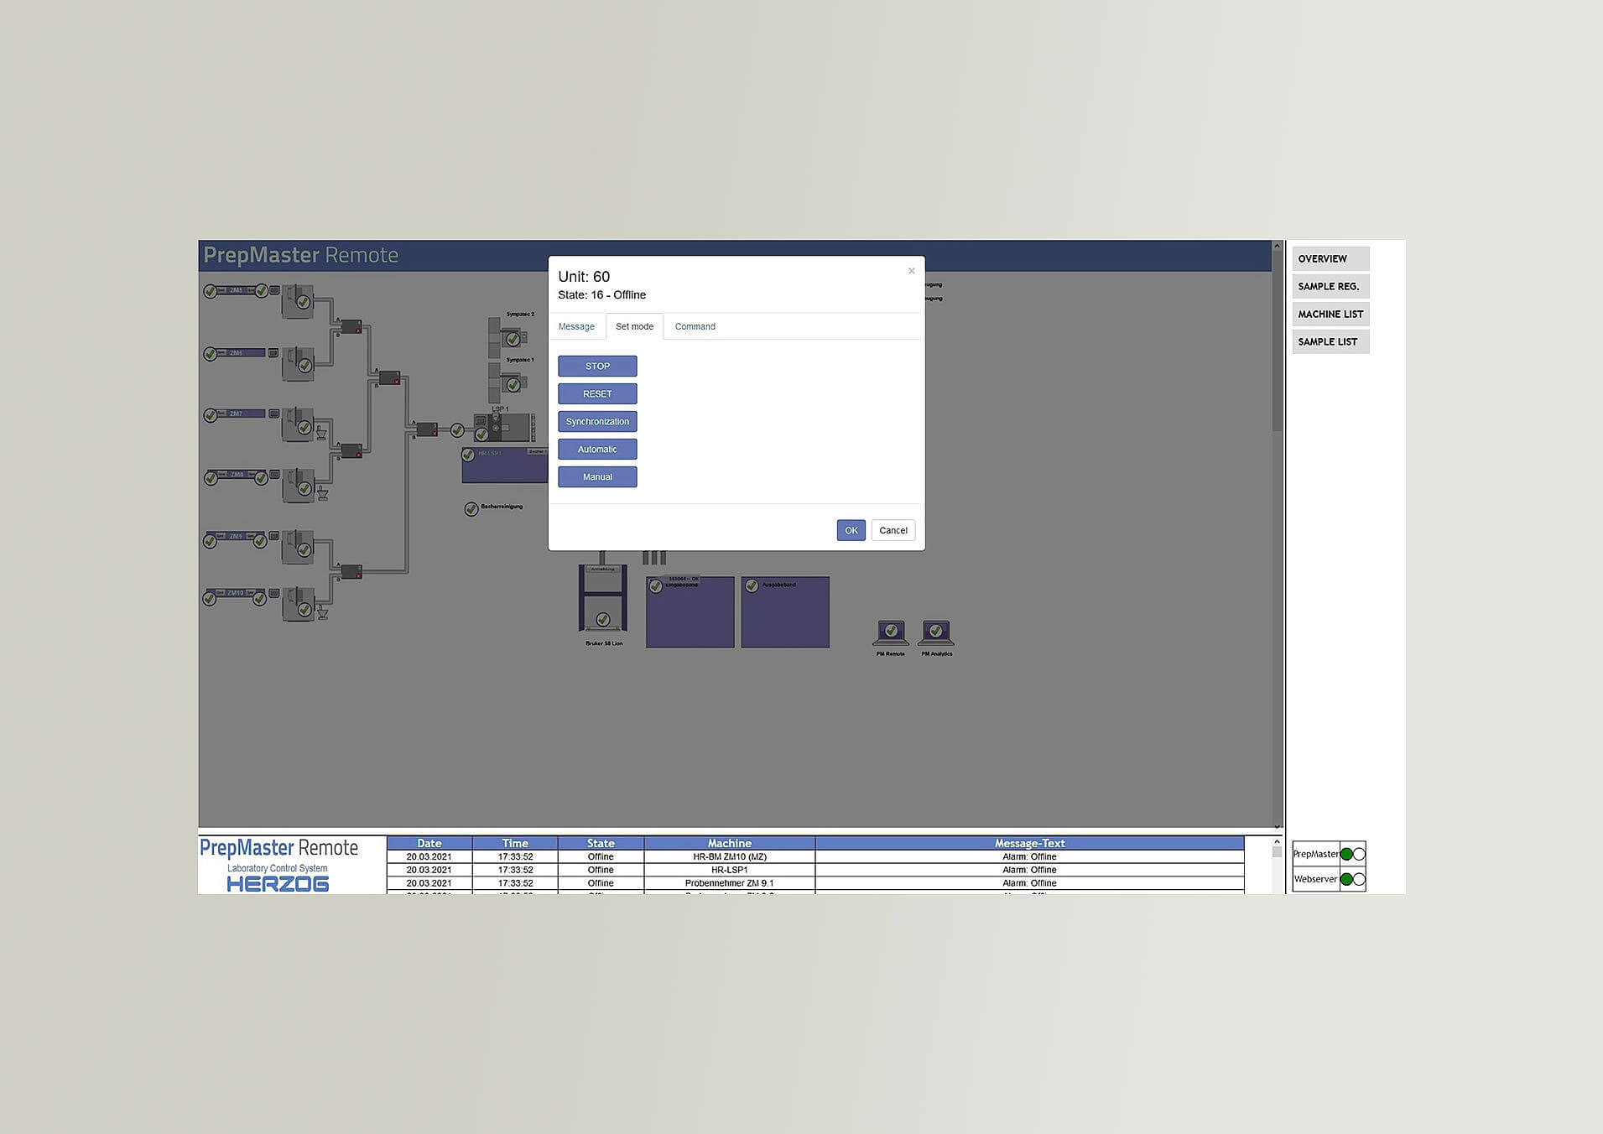Image resolution: width=1603 pixels, height=1134 pixels.
Task: Set unit mode to Automatic
Action: tap(597, 449)
